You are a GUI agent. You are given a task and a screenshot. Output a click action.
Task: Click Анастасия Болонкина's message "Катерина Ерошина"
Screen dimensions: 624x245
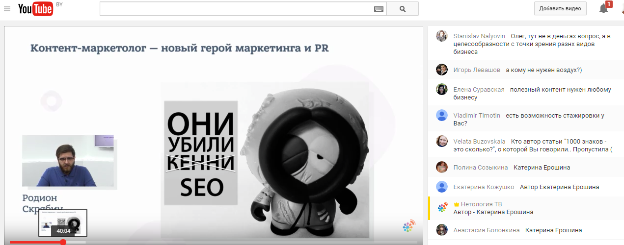pyautogui.click(x=553, y=230)
